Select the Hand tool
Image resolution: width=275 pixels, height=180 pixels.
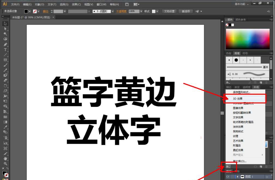(x=5, y=159)
